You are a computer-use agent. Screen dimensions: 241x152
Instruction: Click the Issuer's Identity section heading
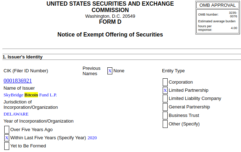click(x=22, y=57)
